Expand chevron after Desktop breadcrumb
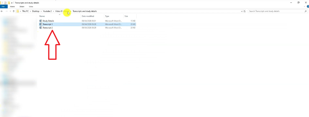309x117 pixels. [x=41, y=11]
